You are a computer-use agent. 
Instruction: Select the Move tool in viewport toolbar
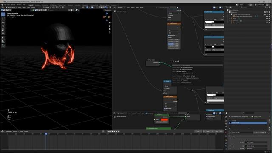tap(3, 22)
